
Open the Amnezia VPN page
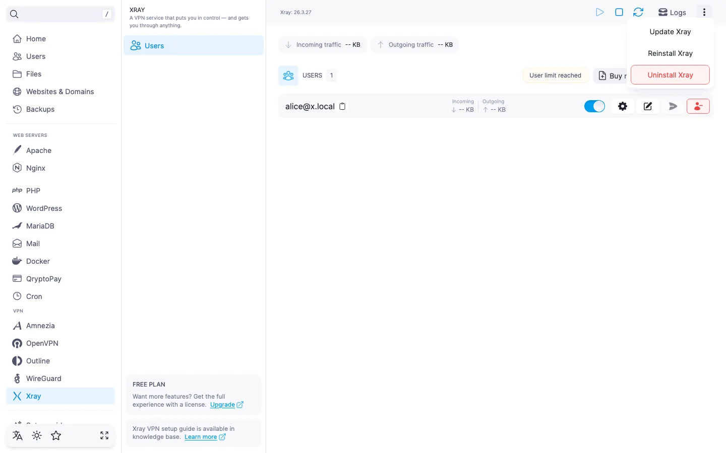60,326
